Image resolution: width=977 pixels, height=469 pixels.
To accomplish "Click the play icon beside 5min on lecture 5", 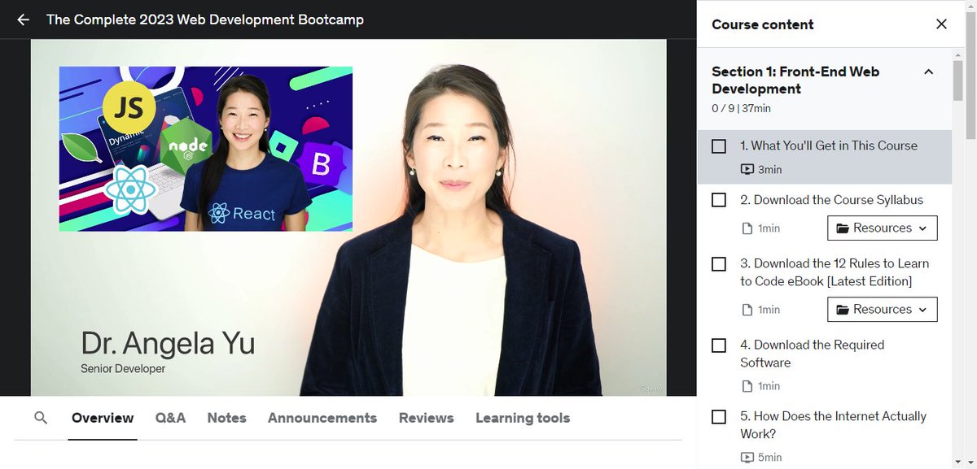I will [x=746, y=457].
